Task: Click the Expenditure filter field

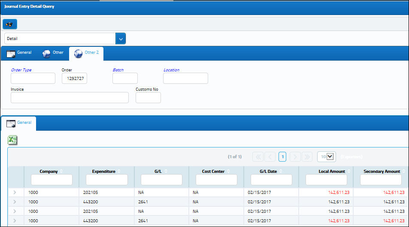Action: 107,180
